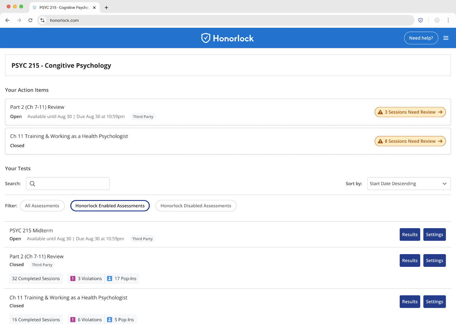Expand the Sort by dropdown
The height and width of the screenshot is (324, 456).
[409, 184]
